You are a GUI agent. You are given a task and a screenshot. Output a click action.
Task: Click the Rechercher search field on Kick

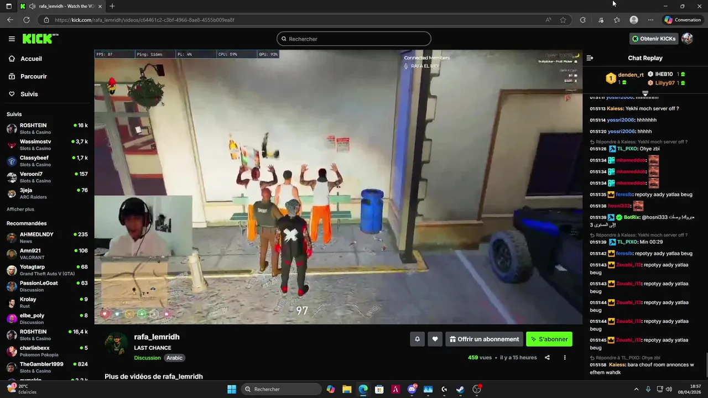click(x=354, y=39)
